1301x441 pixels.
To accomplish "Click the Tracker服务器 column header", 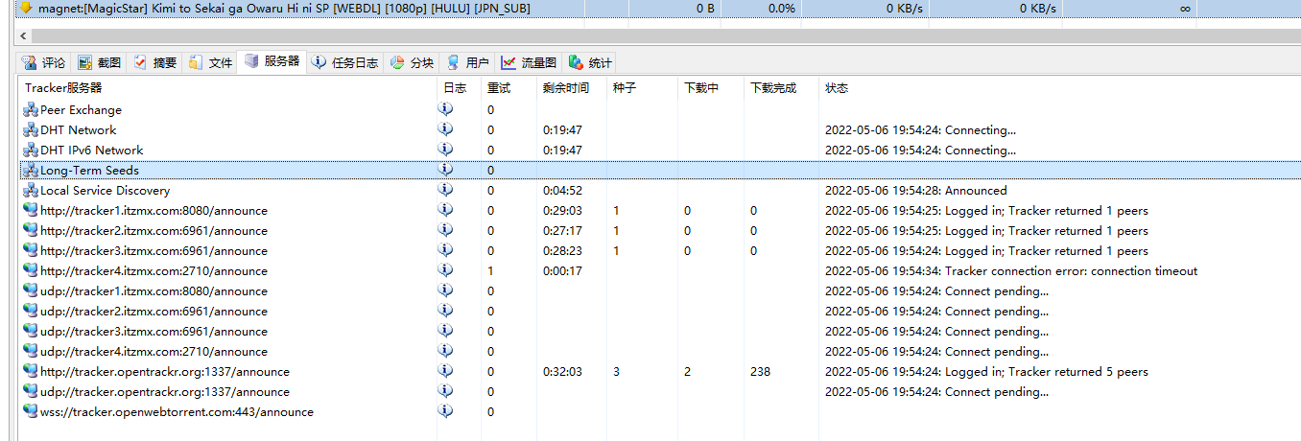I will [63, 88].
